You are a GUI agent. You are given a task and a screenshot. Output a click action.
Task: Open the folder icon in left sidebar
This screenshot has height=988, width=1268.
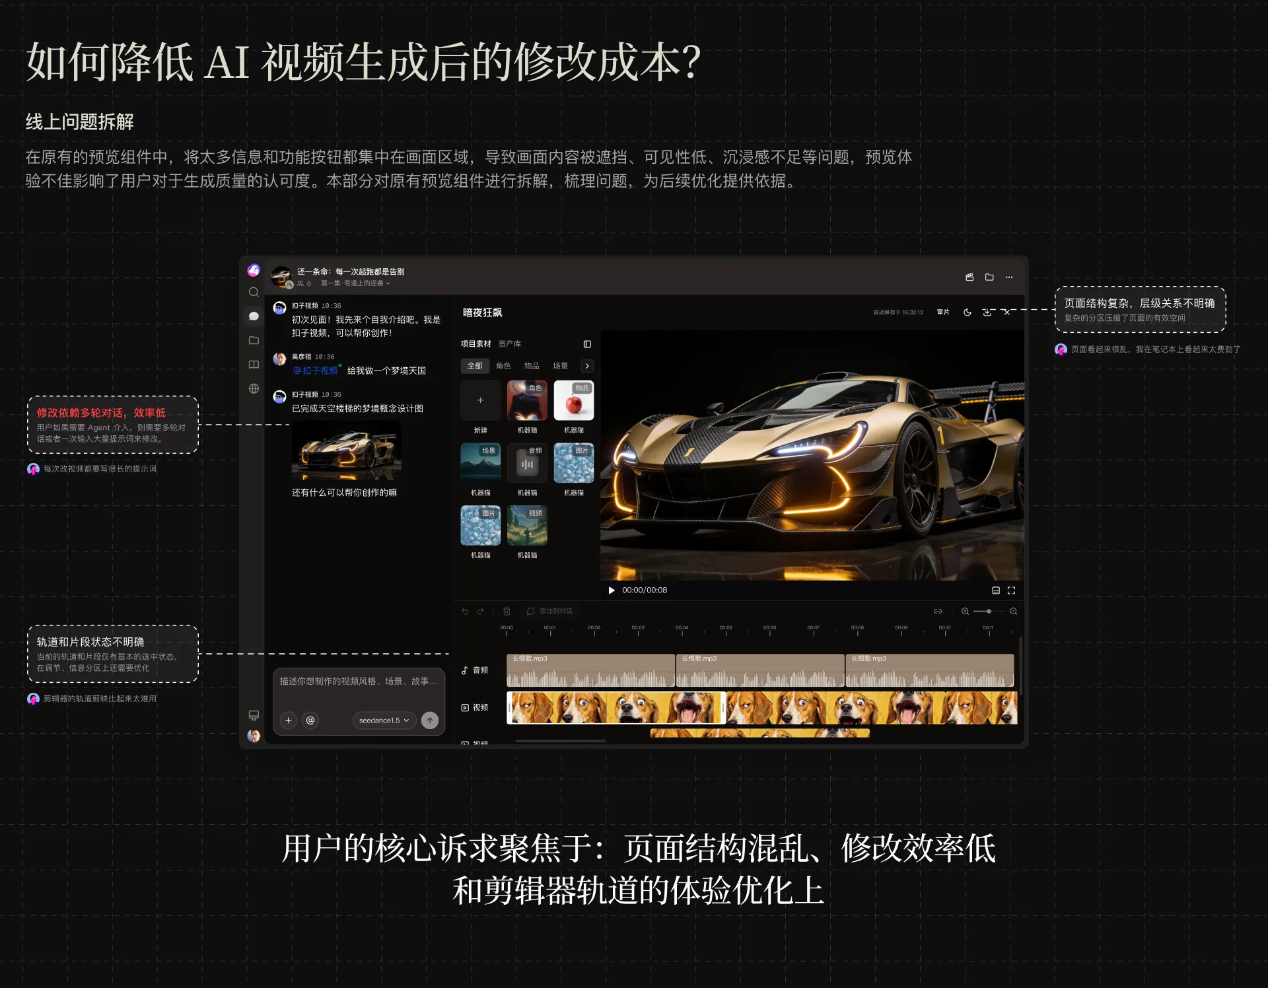[x=254, y=340]
